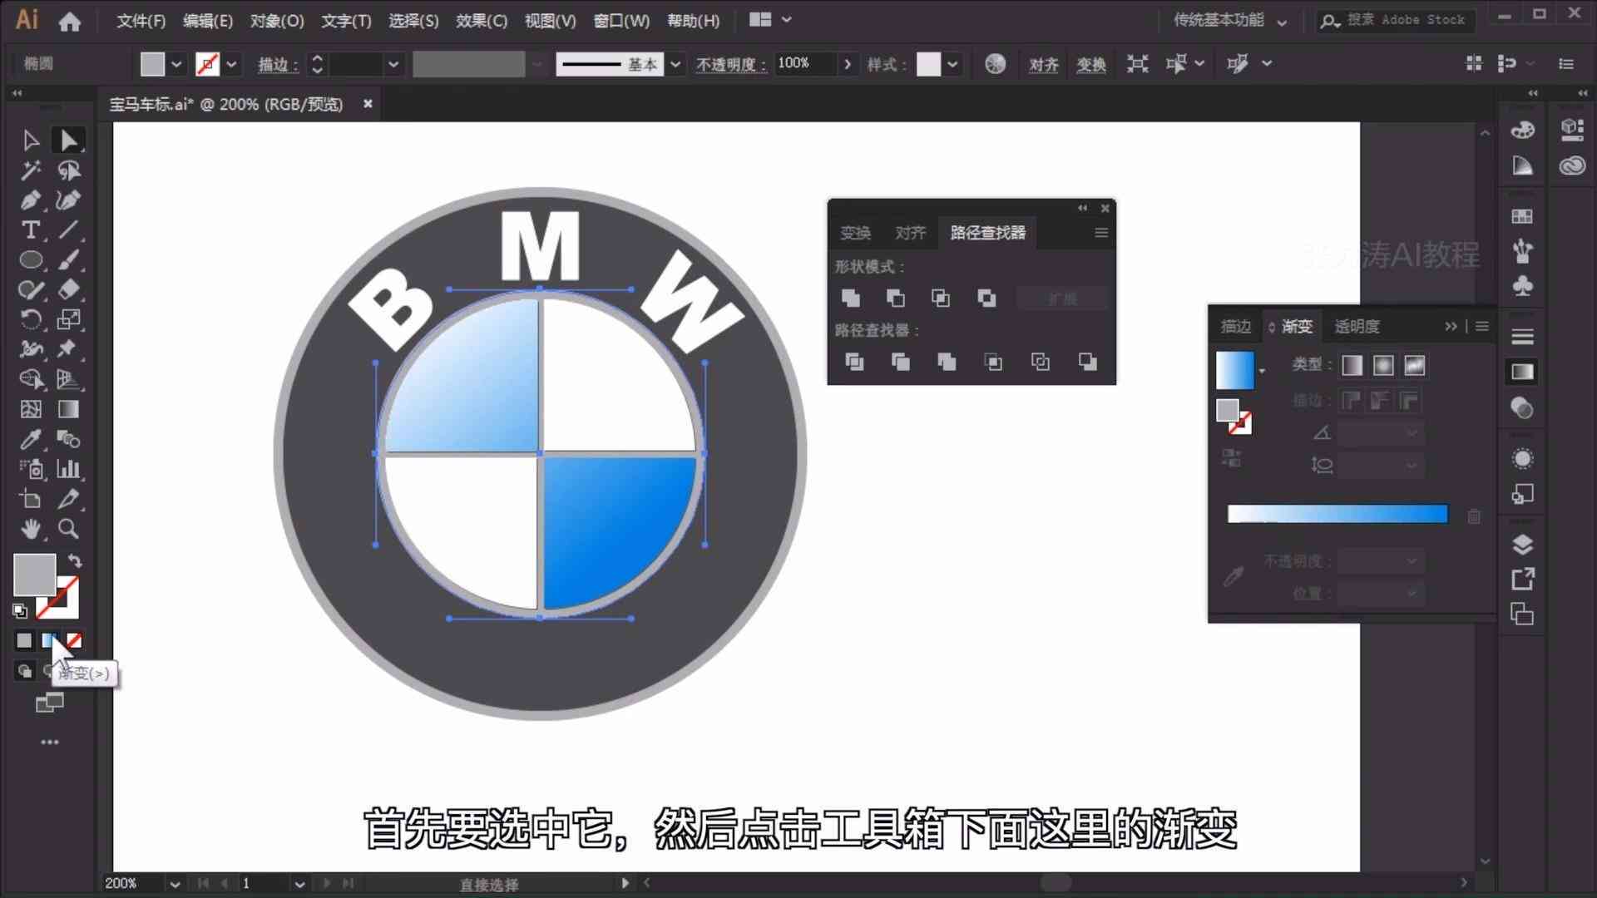
Task: Open the gradient preset dropdown arrow
Action: (1262, 371)
